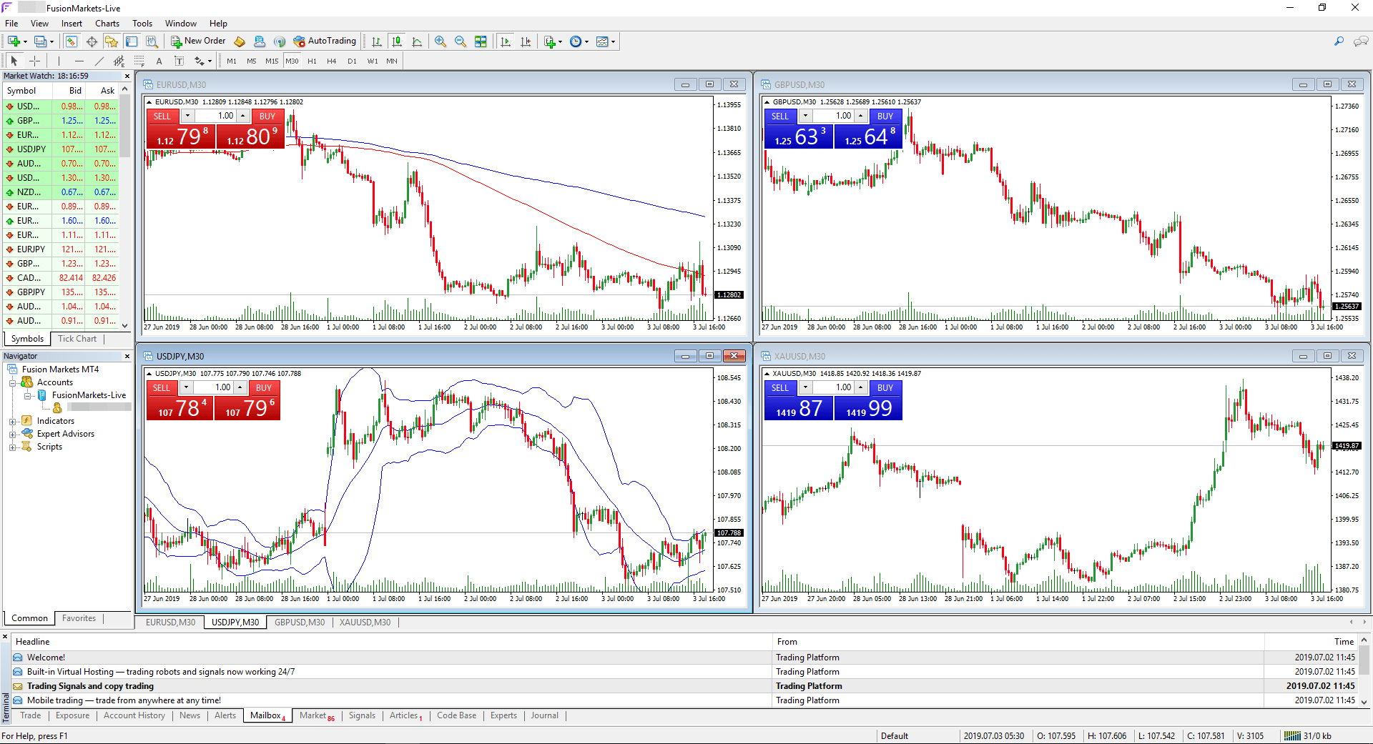Viewport: 1373px width, 744px height.
Task: Switch to the GBPUSD,M30 chart tab
Action: click(299, 622)
